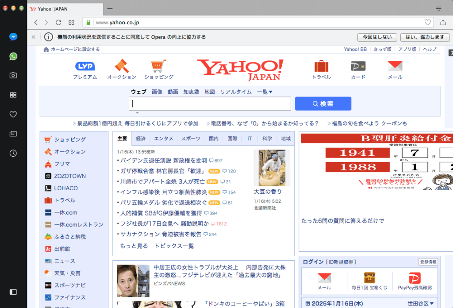Open 大豆の香り news thumbnail
This screenshot has width=453, height=308.
pos(272,168)
